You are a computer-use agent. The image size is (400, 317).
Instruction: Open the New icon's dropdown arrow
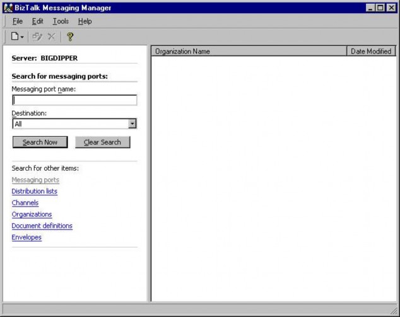[x=22, y=37]
